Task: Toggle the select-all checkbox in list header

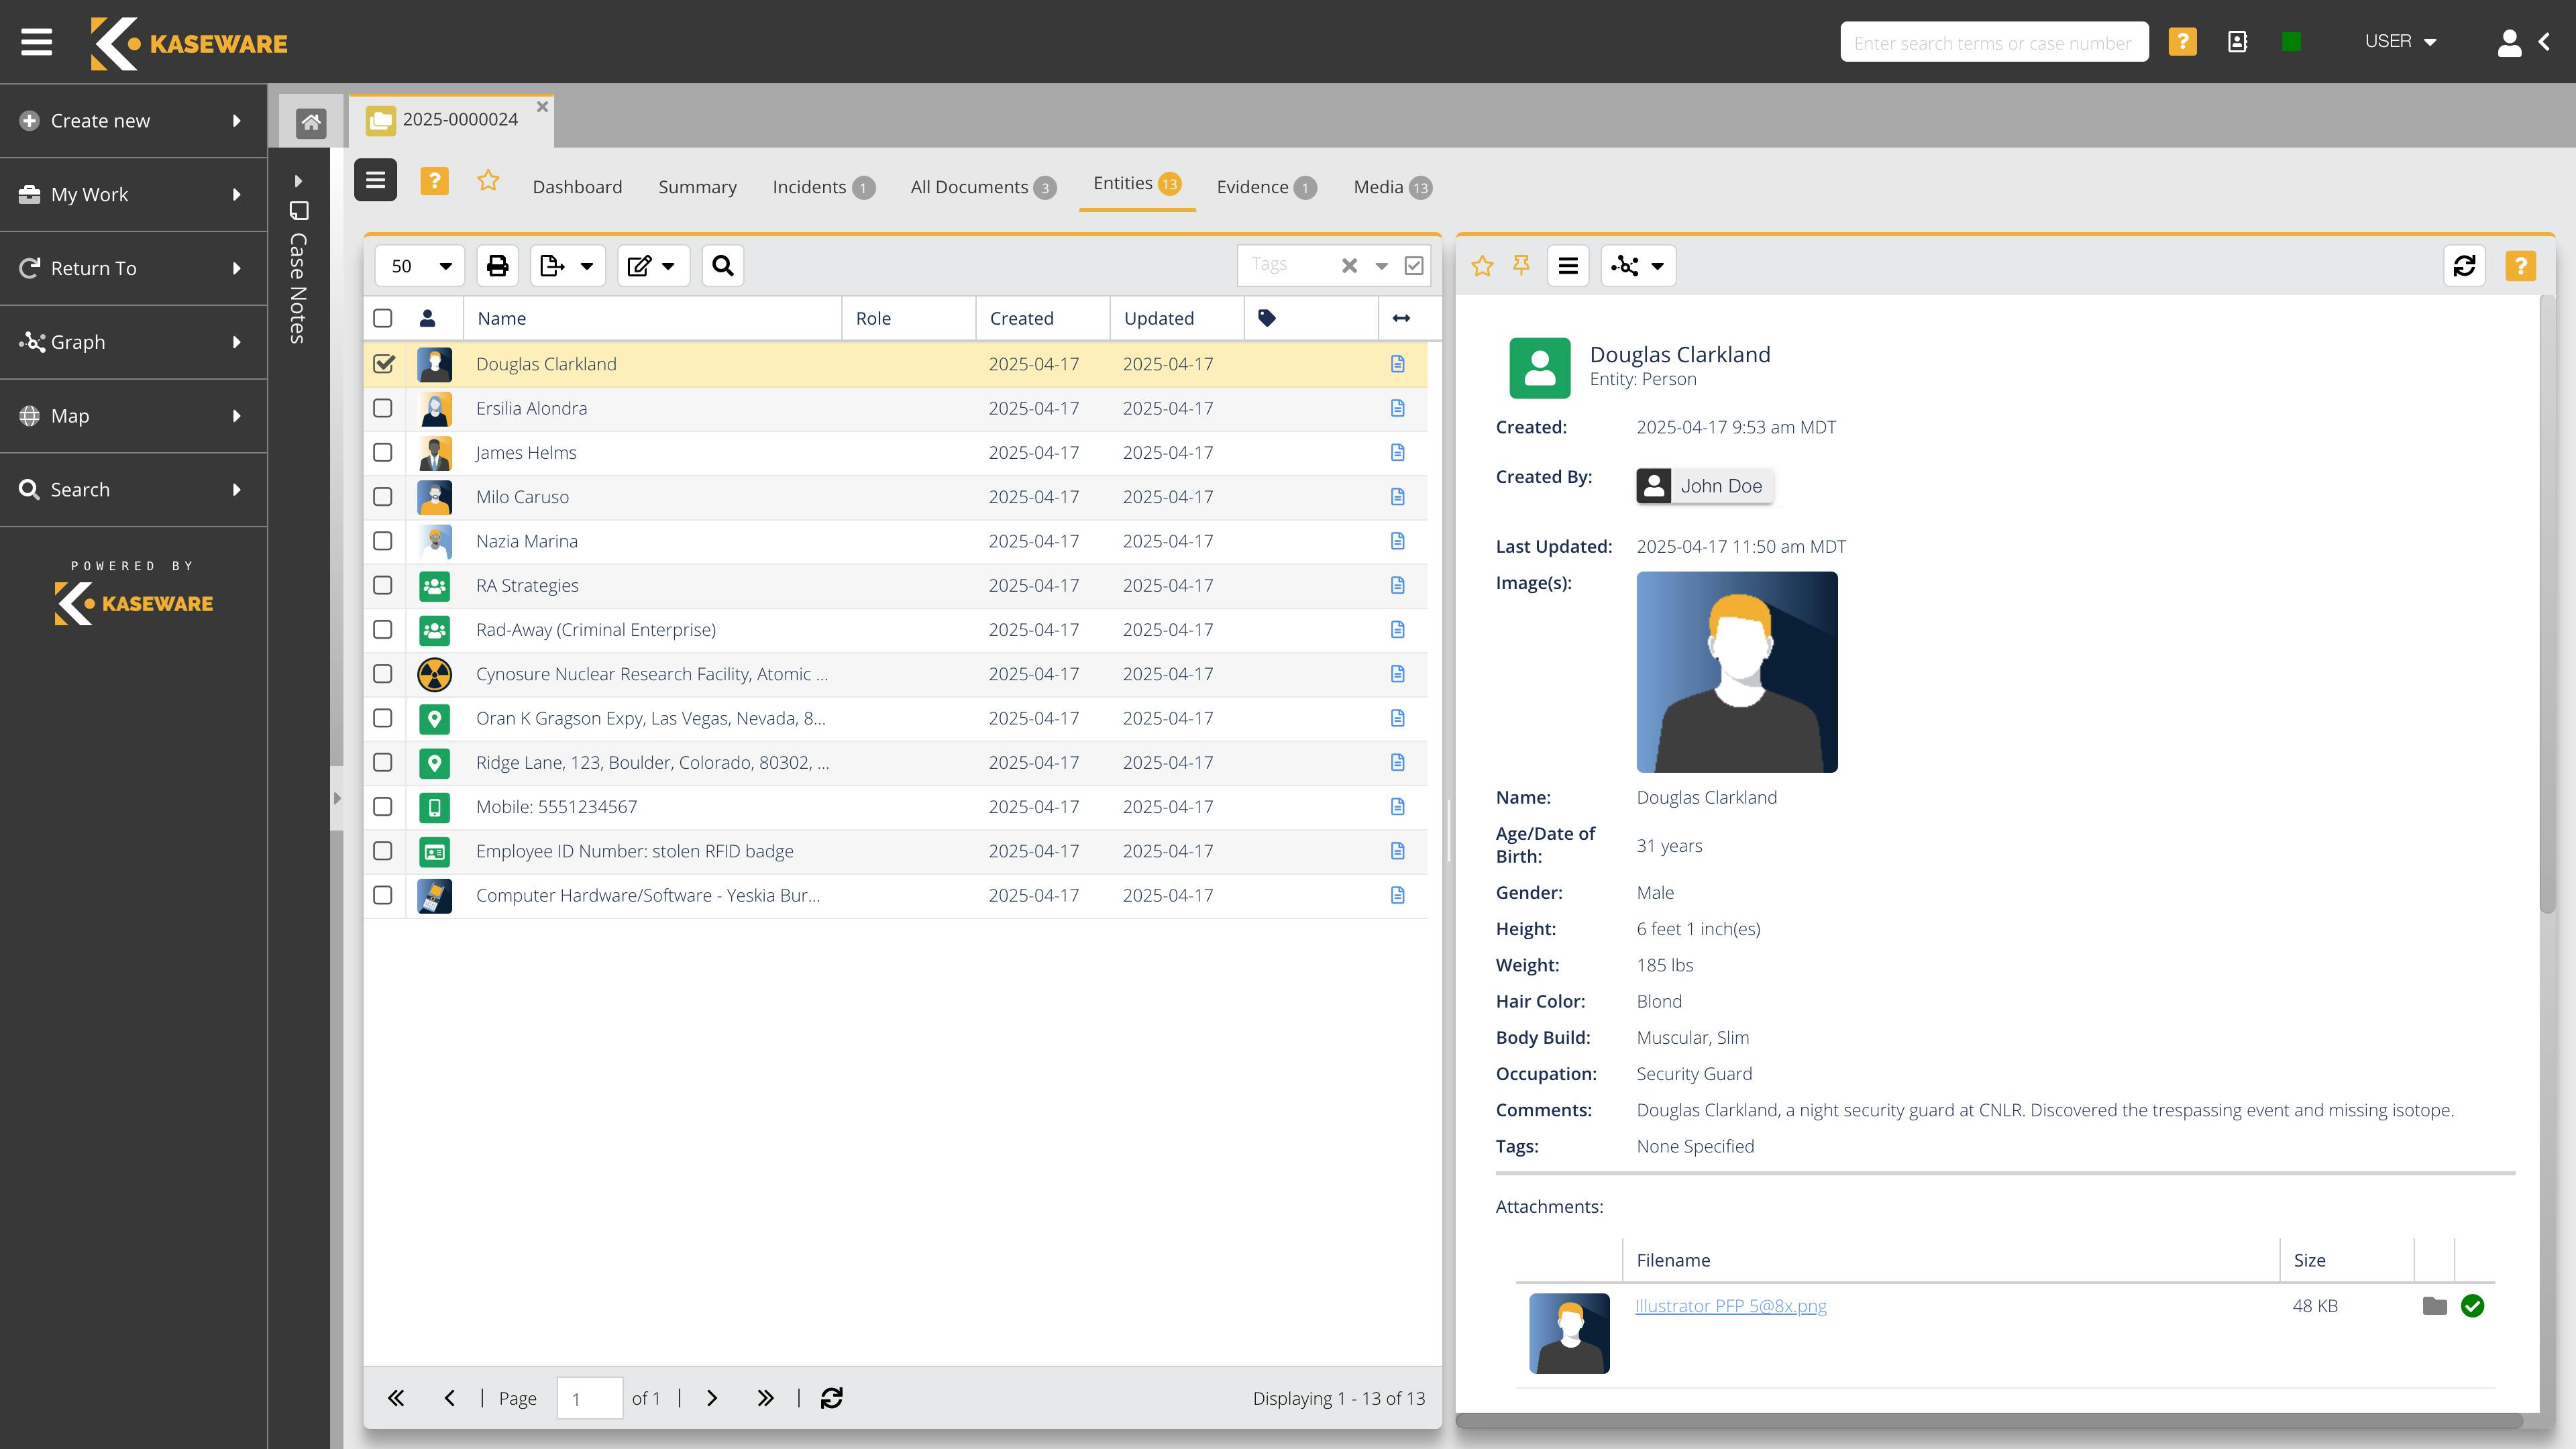Action: 383,318
